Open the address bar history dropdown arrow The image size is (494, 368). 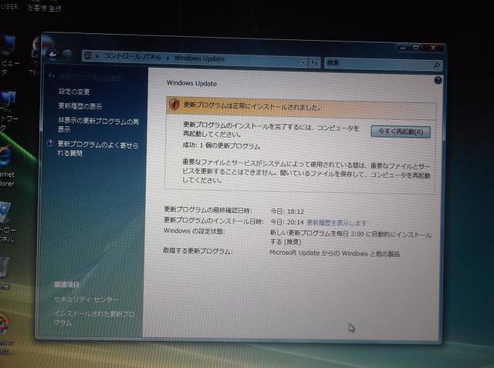[x=303, y=62]
